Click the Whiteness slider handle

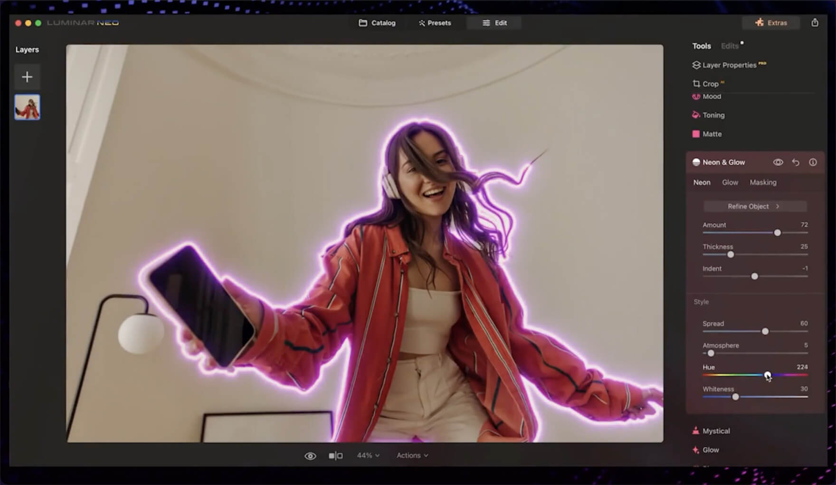(x=735, y=397)
